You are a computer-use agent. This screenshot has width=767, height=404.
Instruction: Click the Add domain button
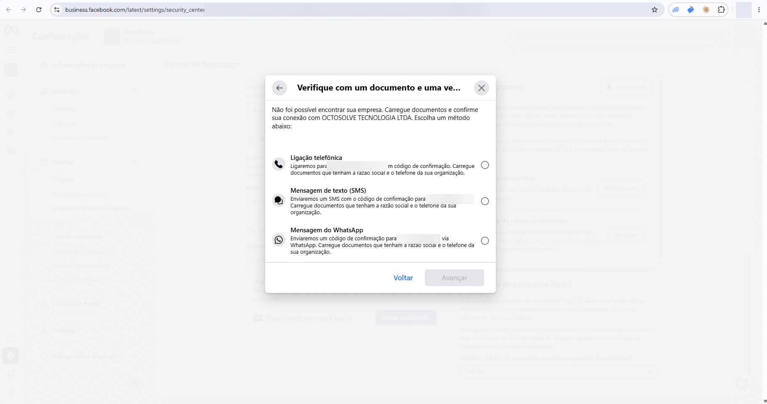tap(621, 188)
